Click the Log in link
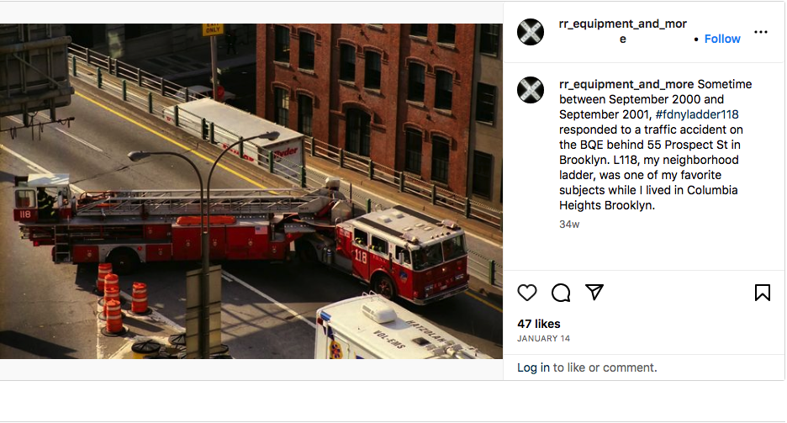Viewport: 787px width, 423px height. pos(533,367)
